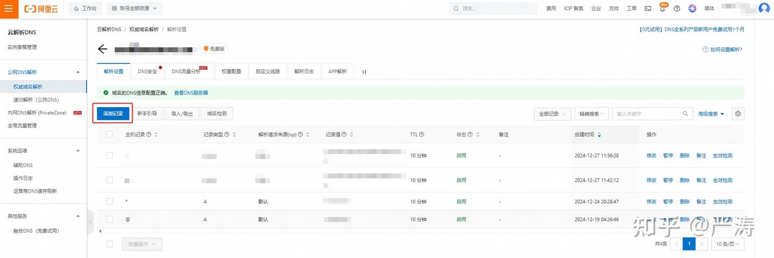Screen dimensions: 774x258
Task: Click the help icon next to 主机记录
Action: point(149,134)
